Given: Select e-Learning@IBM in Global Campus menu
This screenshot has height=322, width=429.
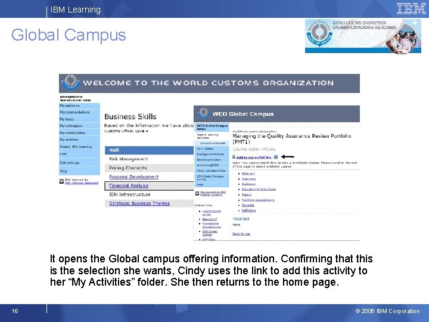Looking at the screenshot, I should point(212,165).
